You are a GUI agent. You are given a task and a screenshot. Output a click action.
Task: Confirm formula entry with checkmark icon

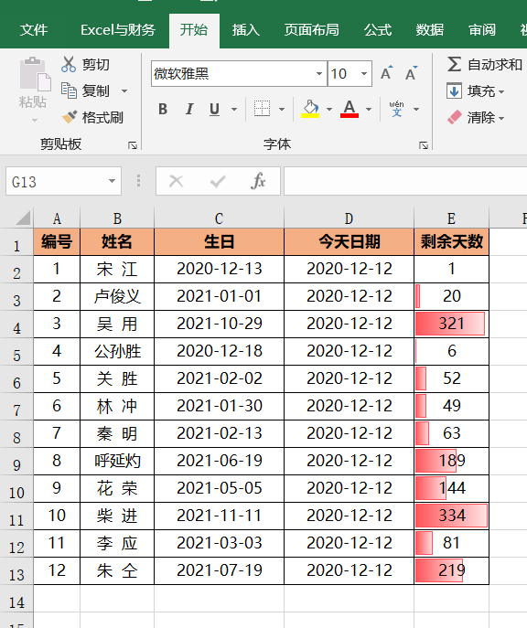coord(218,182)
